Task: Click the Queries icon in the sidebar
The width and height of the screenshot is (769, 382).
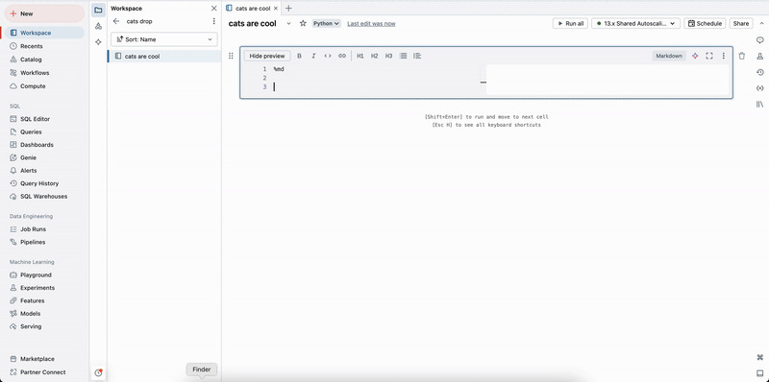Action: point(13,131)
